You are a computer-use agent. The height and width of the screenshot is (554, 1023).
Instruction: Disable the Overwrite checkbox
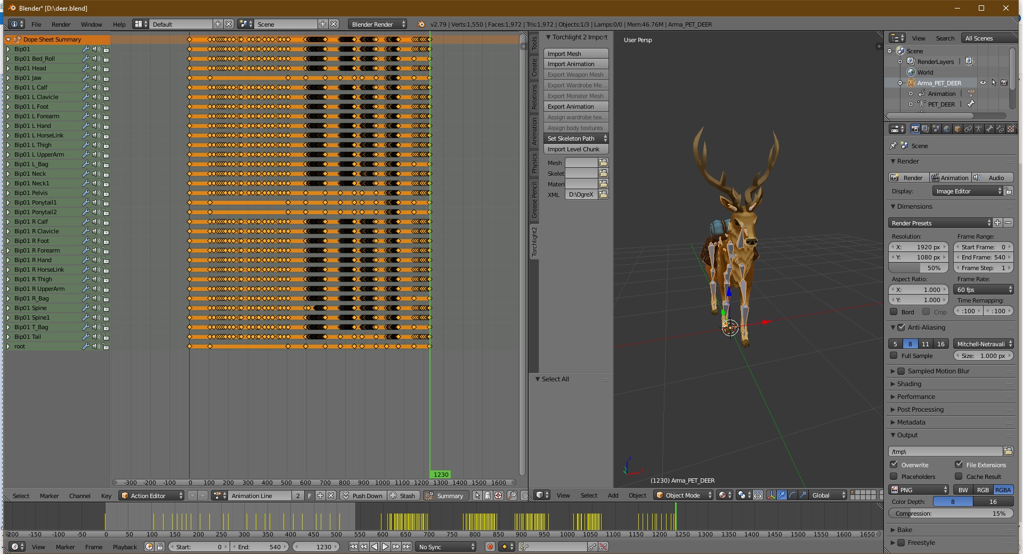point(894,465)
